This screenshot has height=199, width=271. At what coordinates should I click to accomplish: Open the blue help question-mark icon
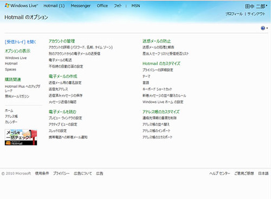coord(263,28)
